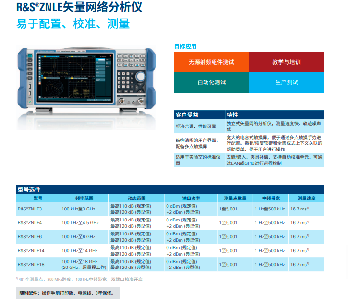Image resolution: width=348 pixels, height=303 pixels.
Task: Select the R&S ZNLE6 model name
Action: point(30,237)
